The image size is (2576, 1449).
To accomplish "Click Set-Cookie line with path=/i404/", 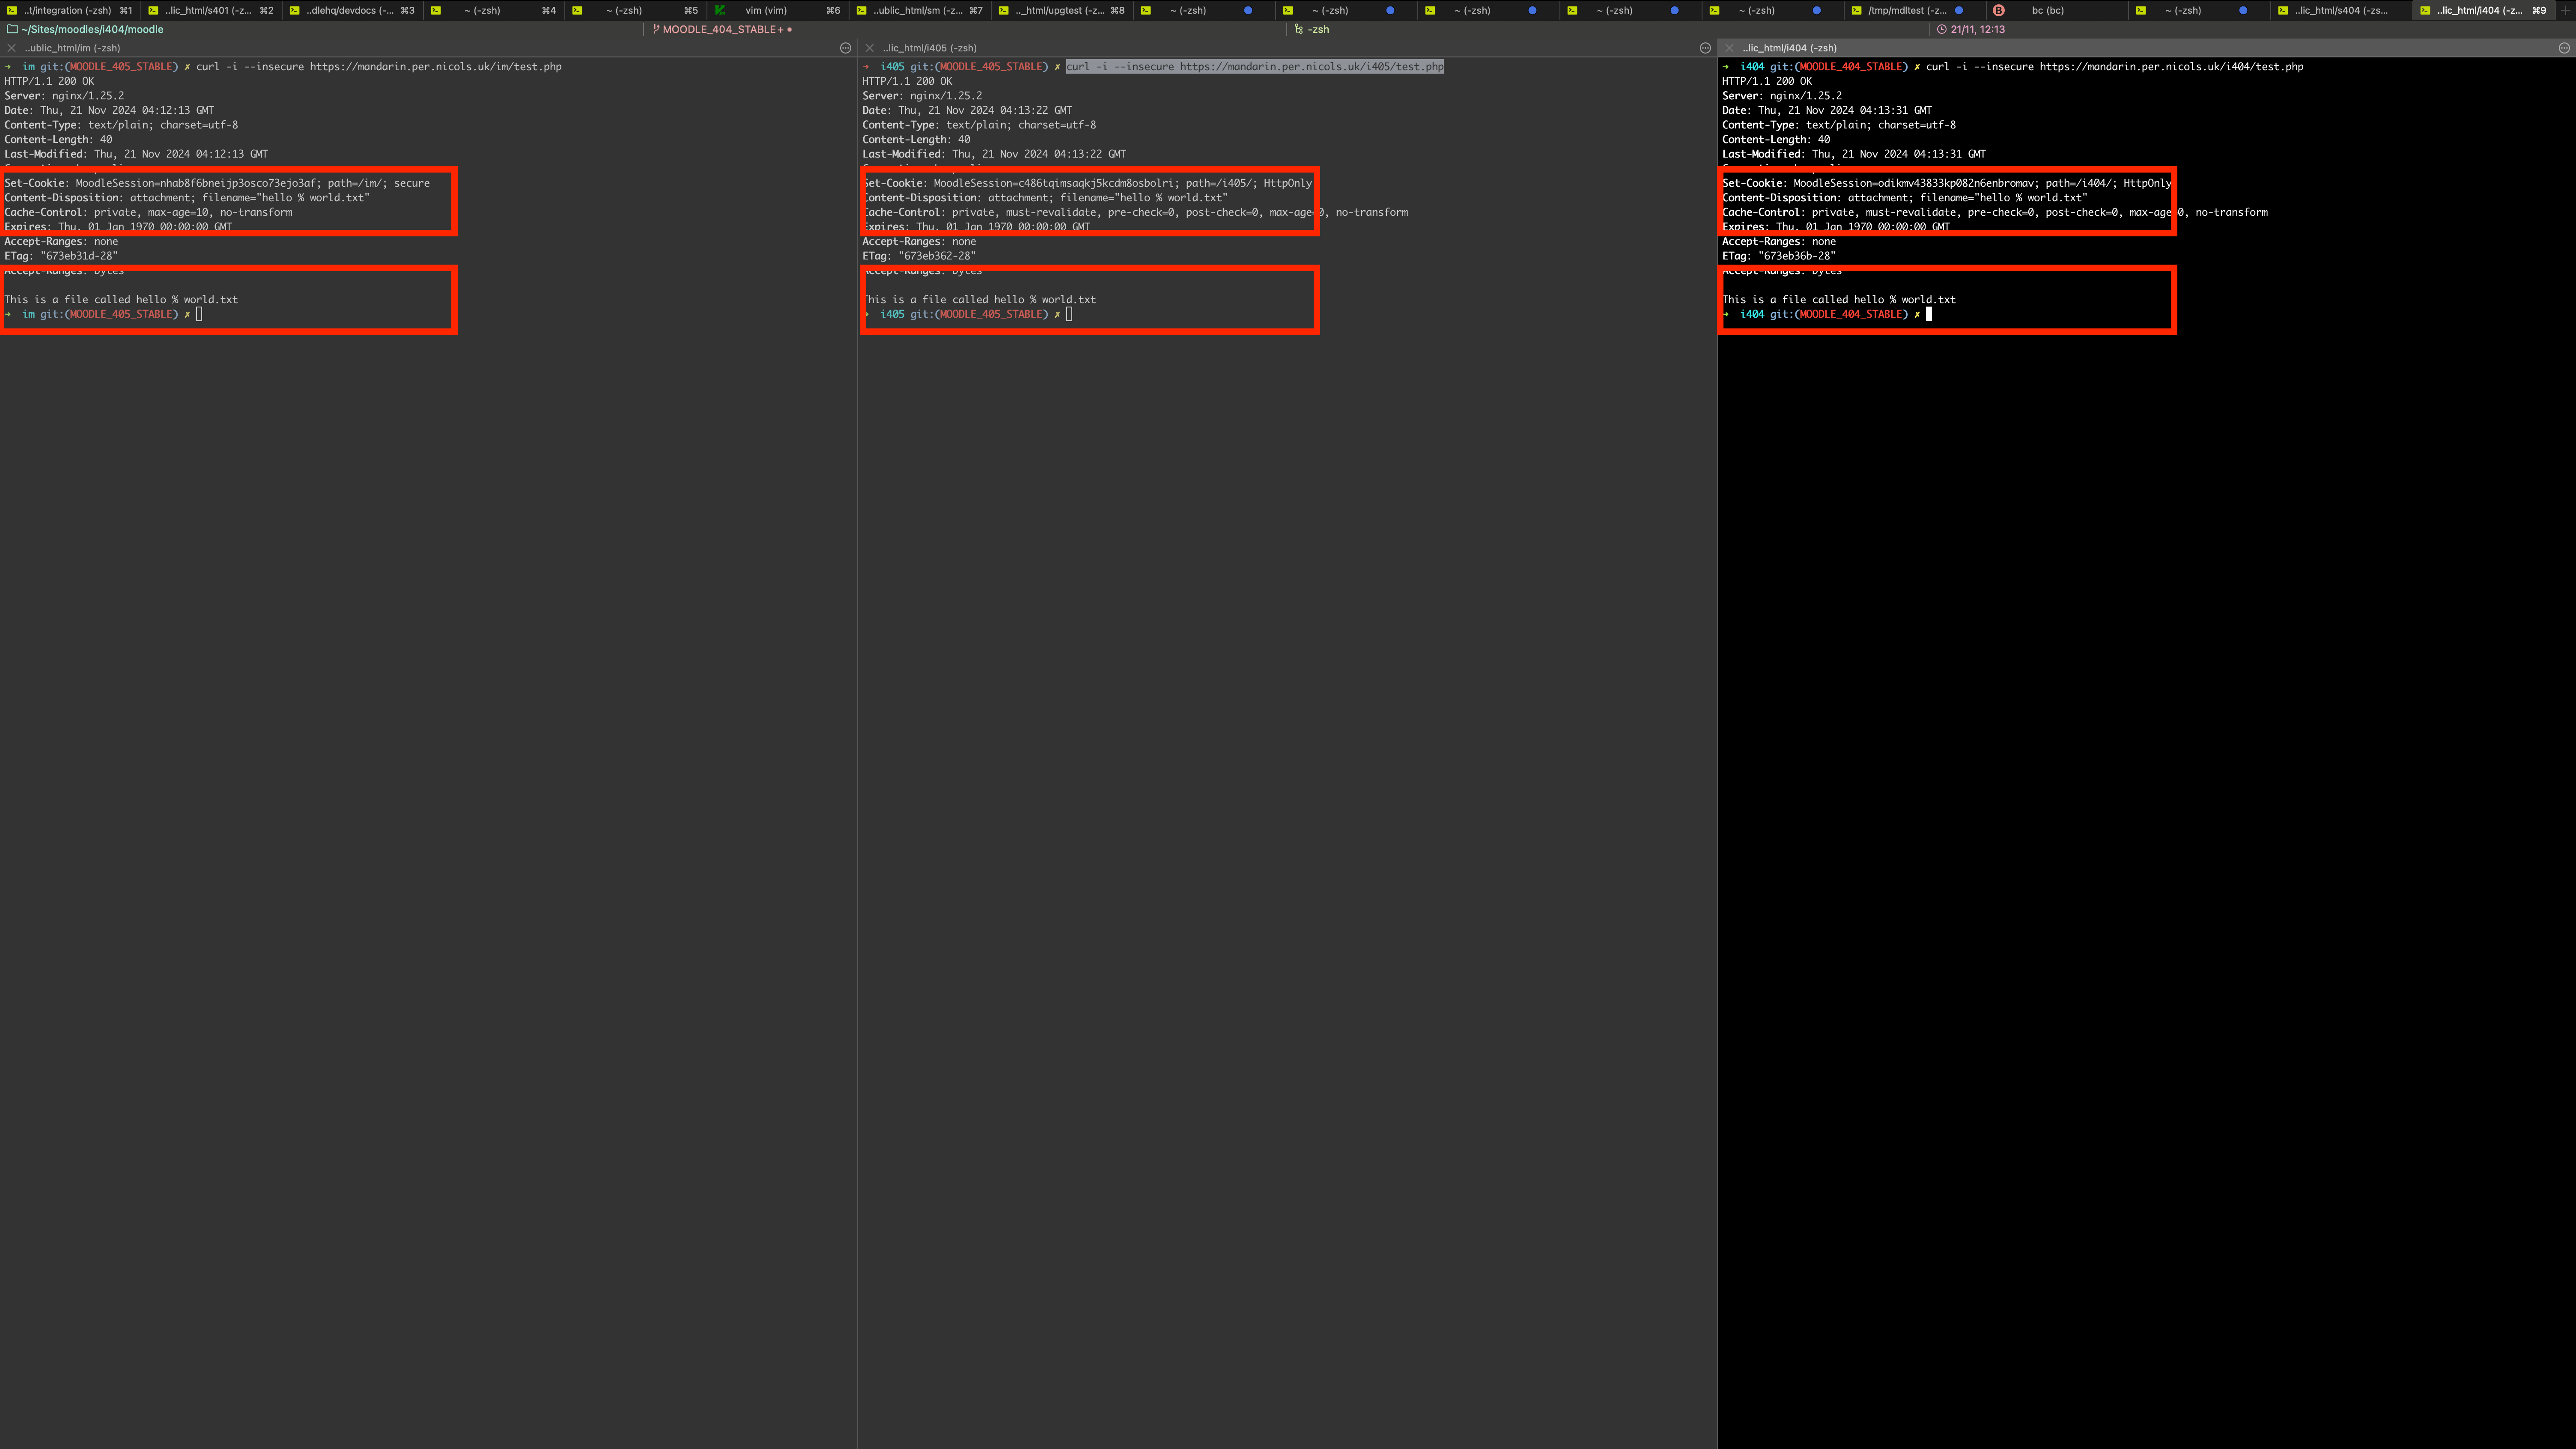I will pyautogui.click(x=1946, y=183).
